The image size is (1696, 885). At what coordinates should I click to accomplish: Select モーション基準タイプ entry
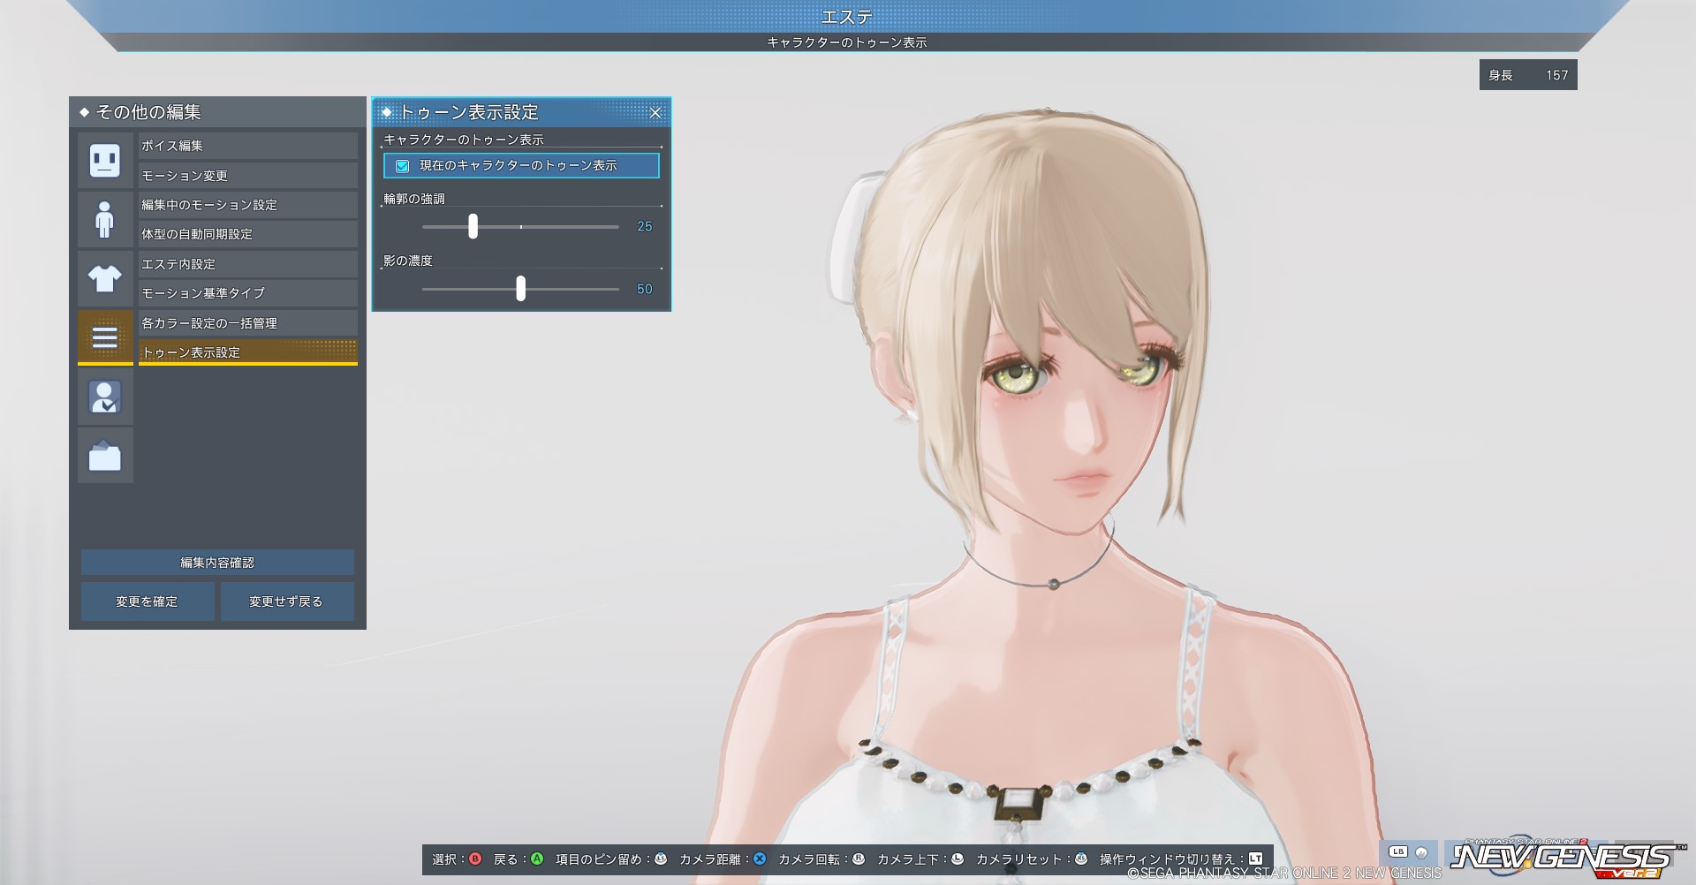point(247,293)
